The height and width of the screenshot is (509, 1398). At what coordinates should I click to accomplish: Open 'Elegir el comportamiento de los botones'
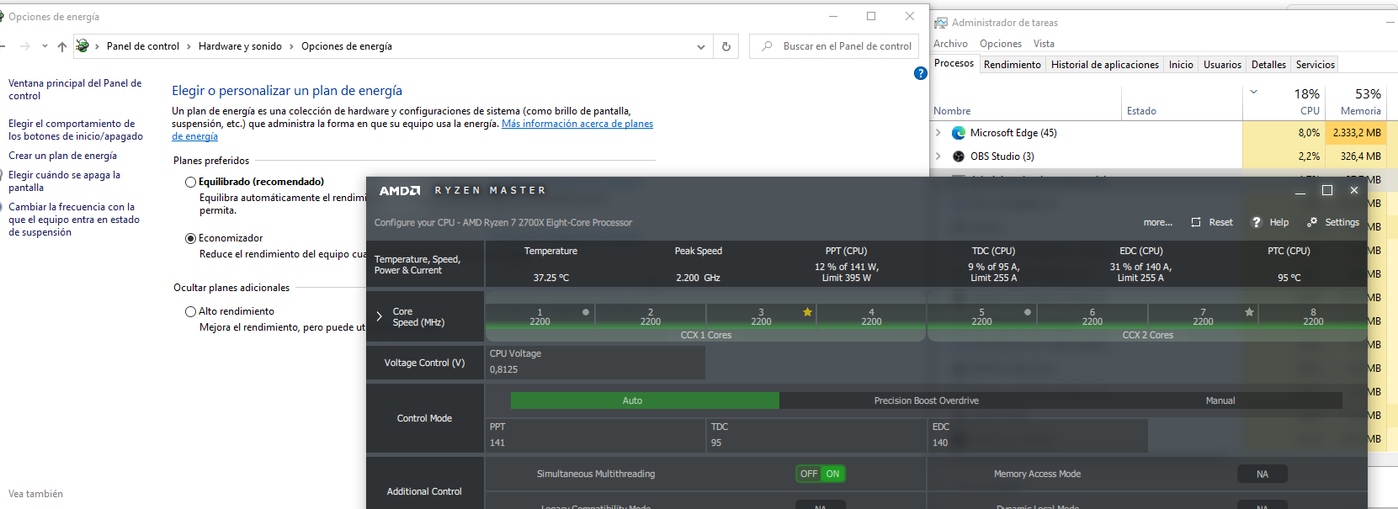point(76,130)
